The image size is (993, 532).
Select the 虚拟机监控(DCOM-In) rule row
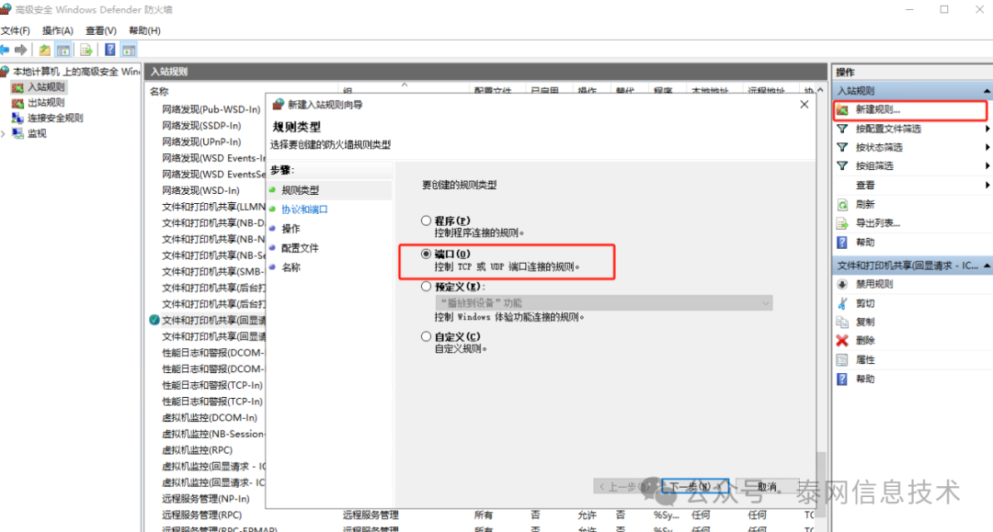point(210,417)
